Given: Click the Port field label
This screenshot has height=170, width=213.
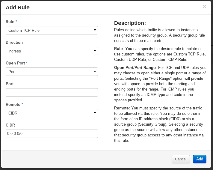Looking at the screenshot, I should tap(10, 84).
